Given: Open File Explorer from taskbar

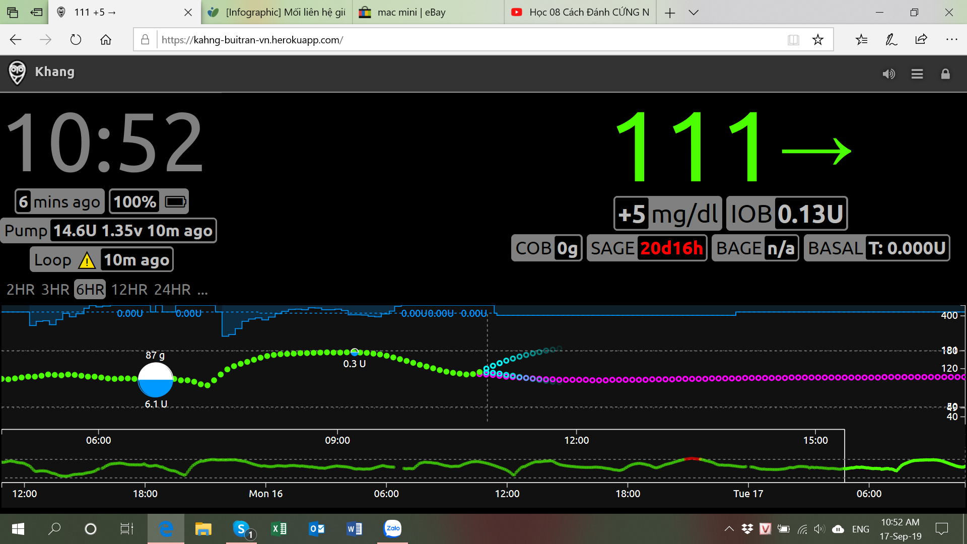Looking at the screenshot, I should pyautogui.click(x=203, y=529).
